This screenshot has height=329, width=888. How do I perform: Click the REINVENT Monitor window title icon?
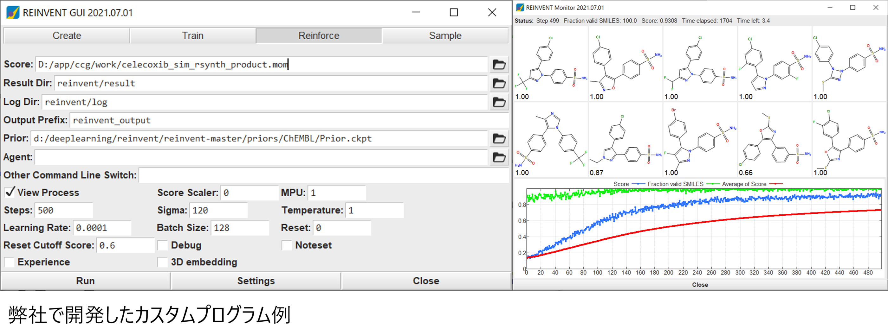click(520, 8)
